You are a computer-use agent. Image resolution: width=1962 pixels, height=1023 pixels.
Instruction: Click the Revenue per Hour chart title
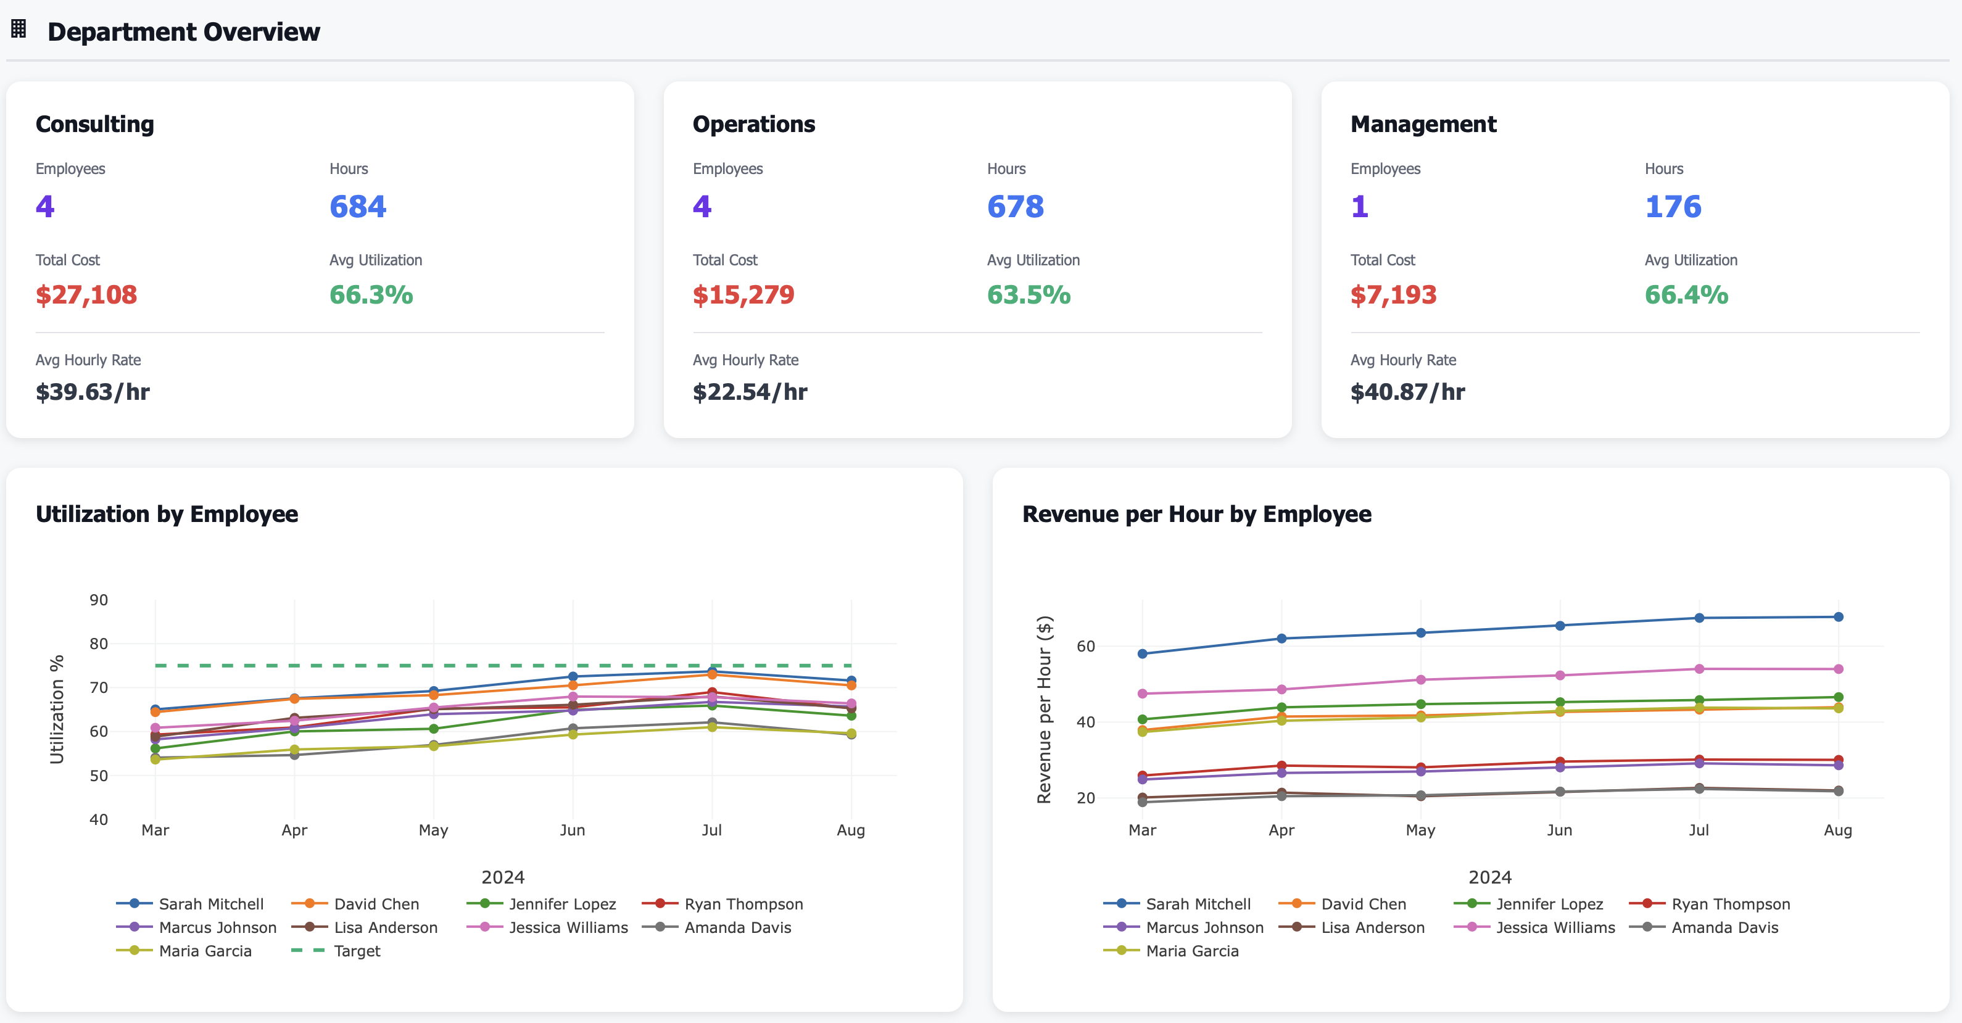tap(1196, 514)
